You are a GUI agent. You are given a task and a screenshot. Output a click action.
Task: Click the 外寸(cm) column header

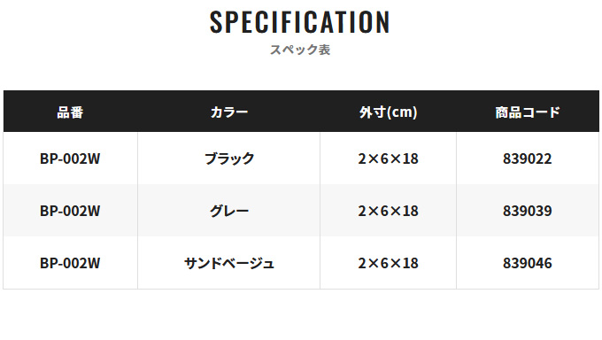tap(388, 112)
